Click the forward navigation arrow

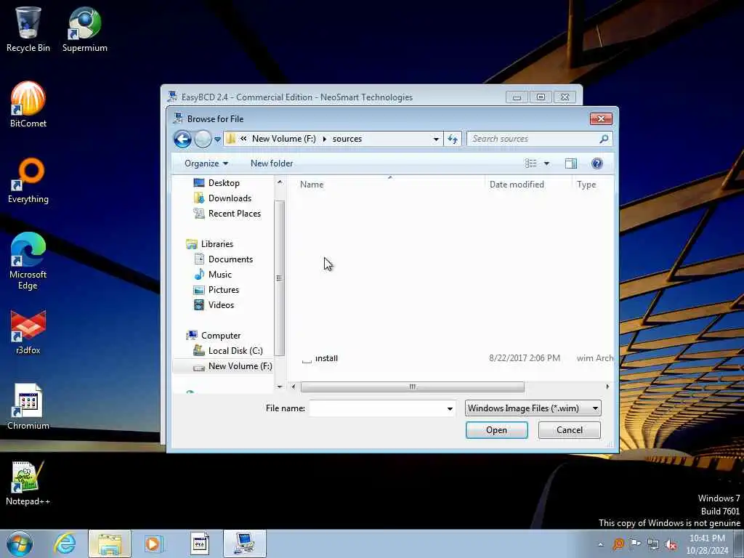tap(203, 139)
